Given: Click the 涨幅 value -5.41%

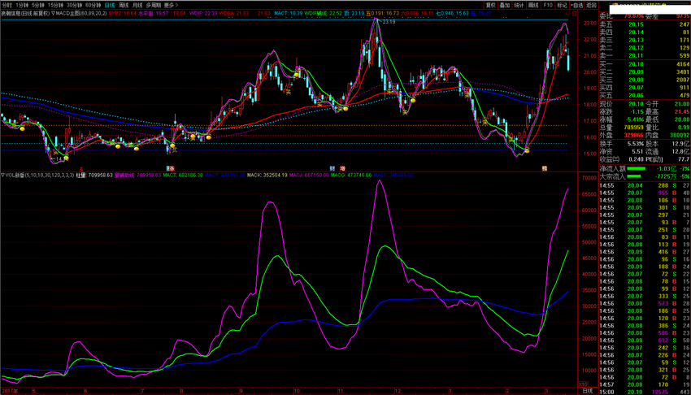Looking at the screenshot, I should click(635, 119).
